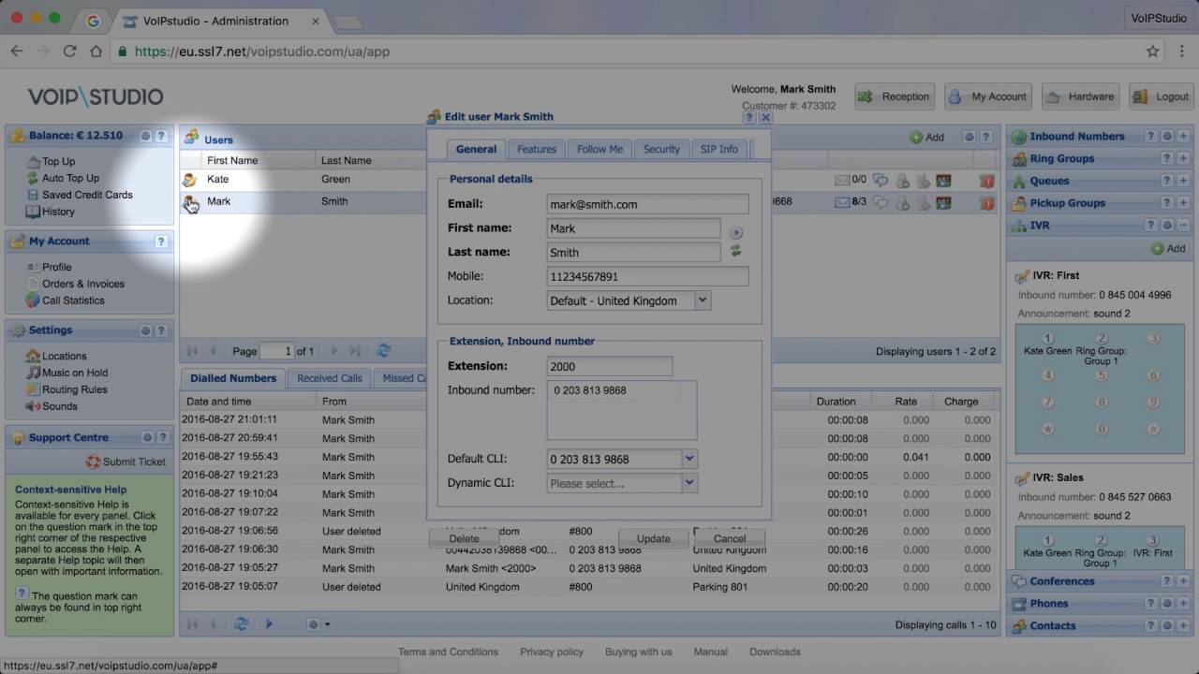
Task: Select the Dialled Numbers tab
Action: 233,378
